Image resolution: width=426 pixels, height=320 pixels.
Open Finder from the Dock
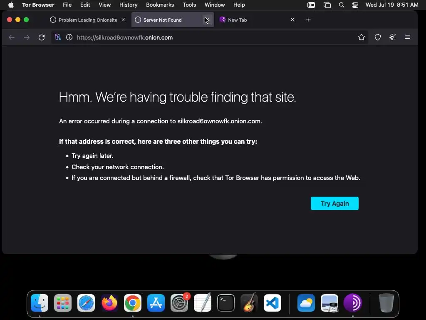click(x=40, y=303)
